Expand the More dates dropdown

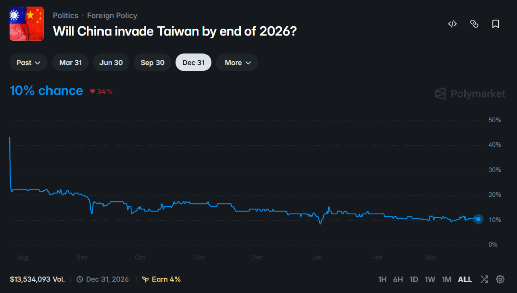click(237, 63)
